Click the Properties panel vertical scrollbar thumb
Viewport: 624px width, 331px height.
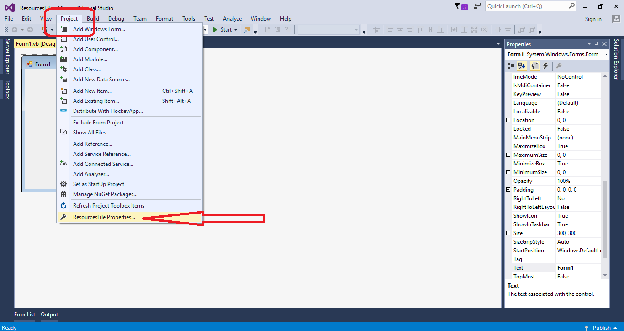click(x=605, y=219)
